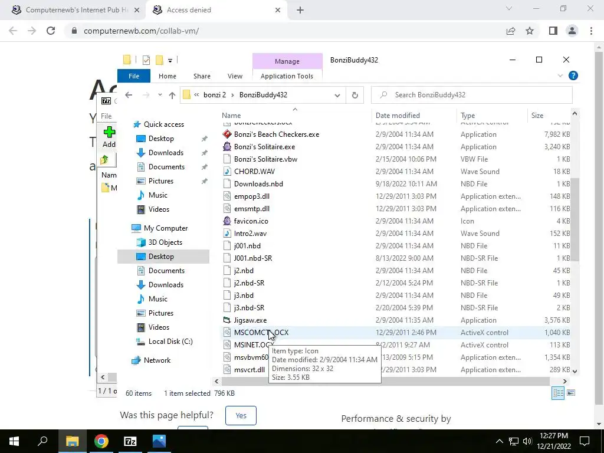Select My Computer in navigation pane

pos(166,228)
